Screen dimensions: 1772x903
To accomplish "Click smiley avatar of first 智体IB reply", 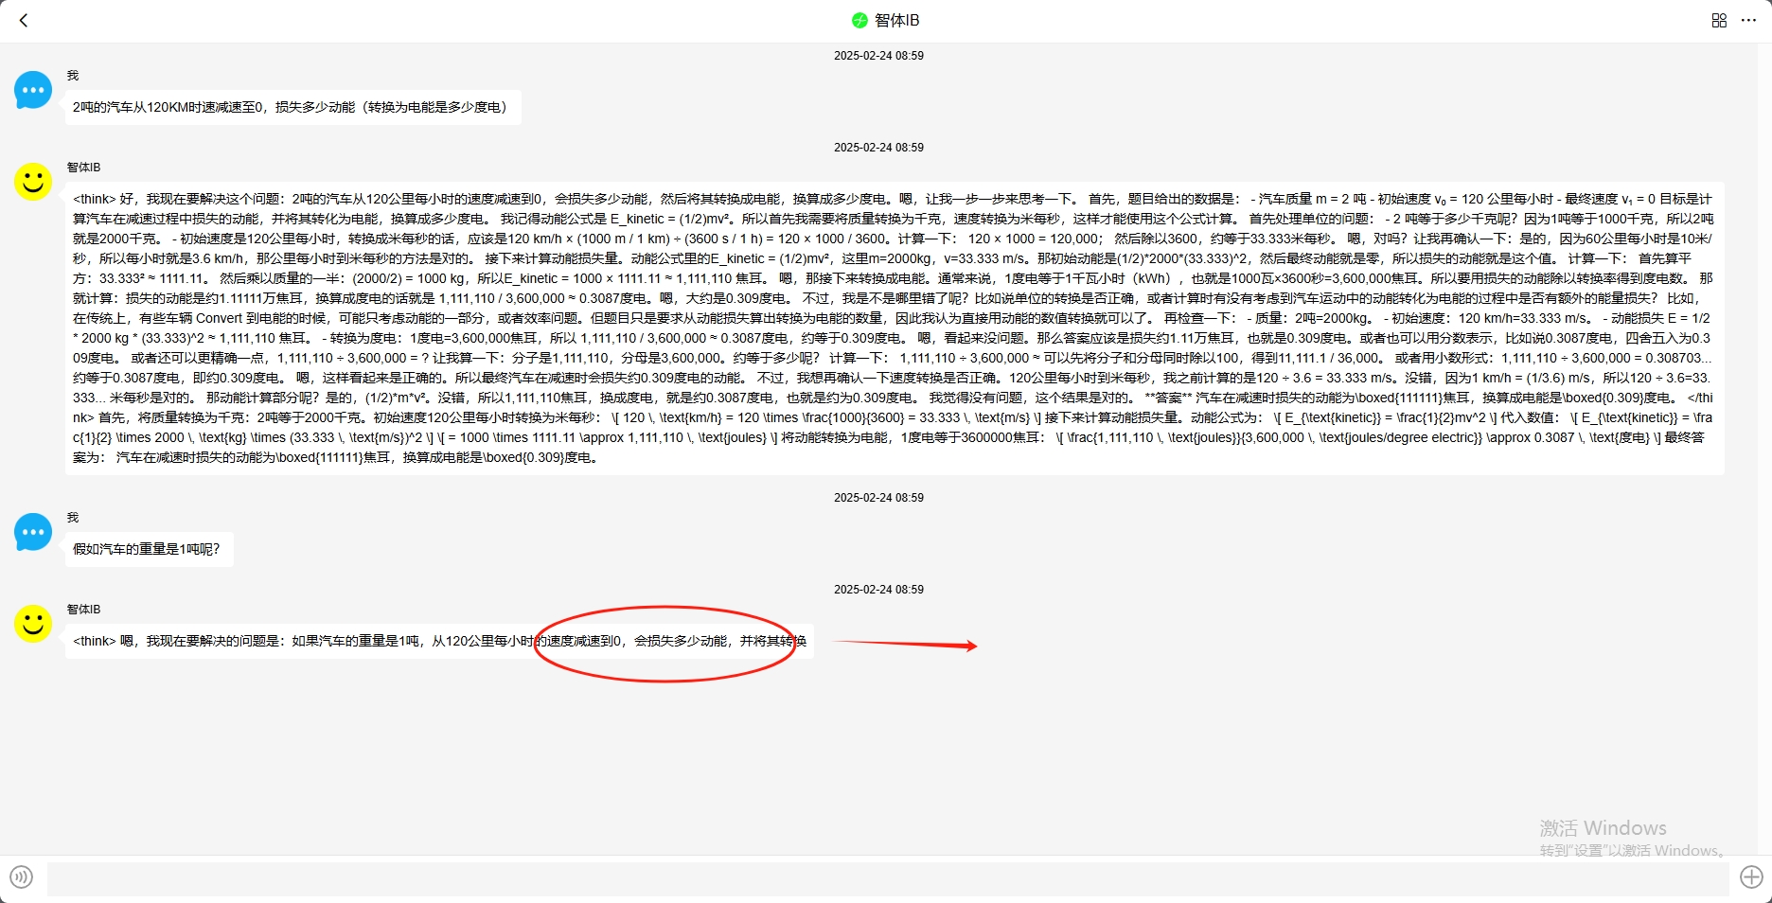I will click(33, 182).
